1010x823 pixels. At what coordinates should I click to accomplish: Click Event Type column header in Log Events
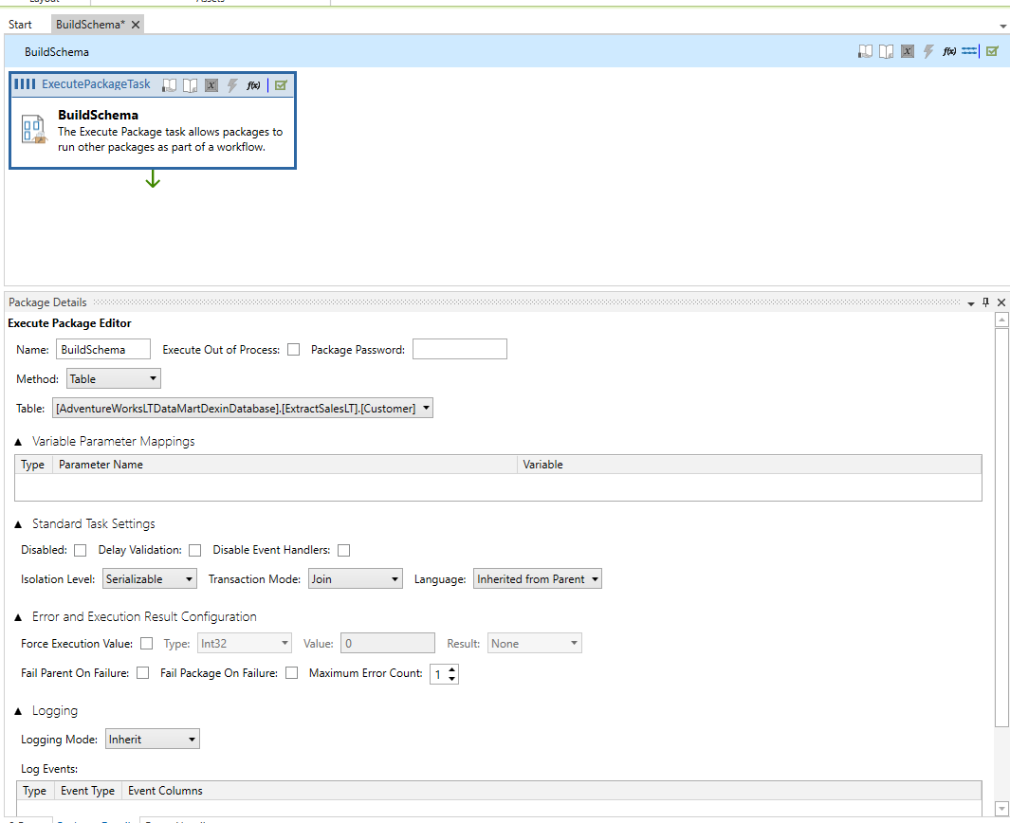tap(87, 790)
